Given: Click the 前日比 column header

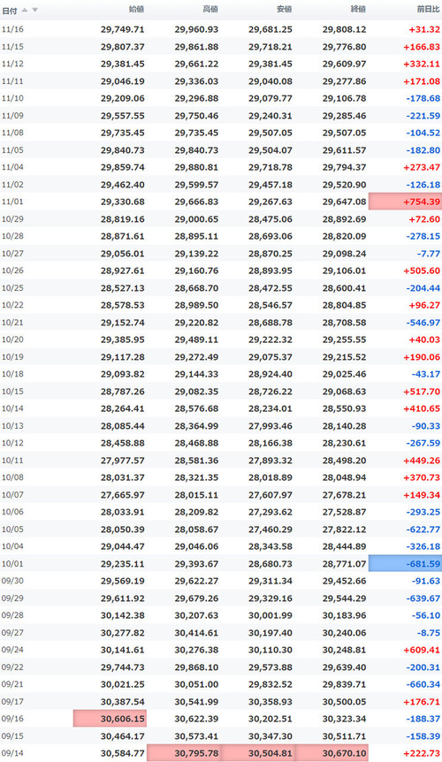Looking at the screenshot, I should [x=428, y=9].
